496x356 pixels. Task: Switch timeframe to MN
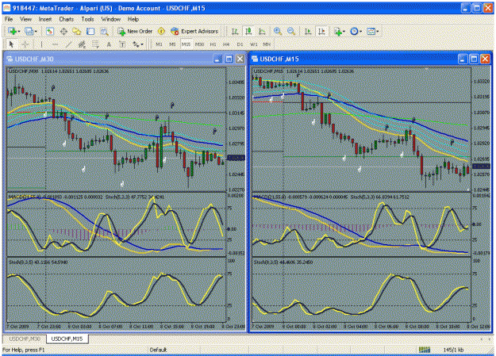click(267, 44)
